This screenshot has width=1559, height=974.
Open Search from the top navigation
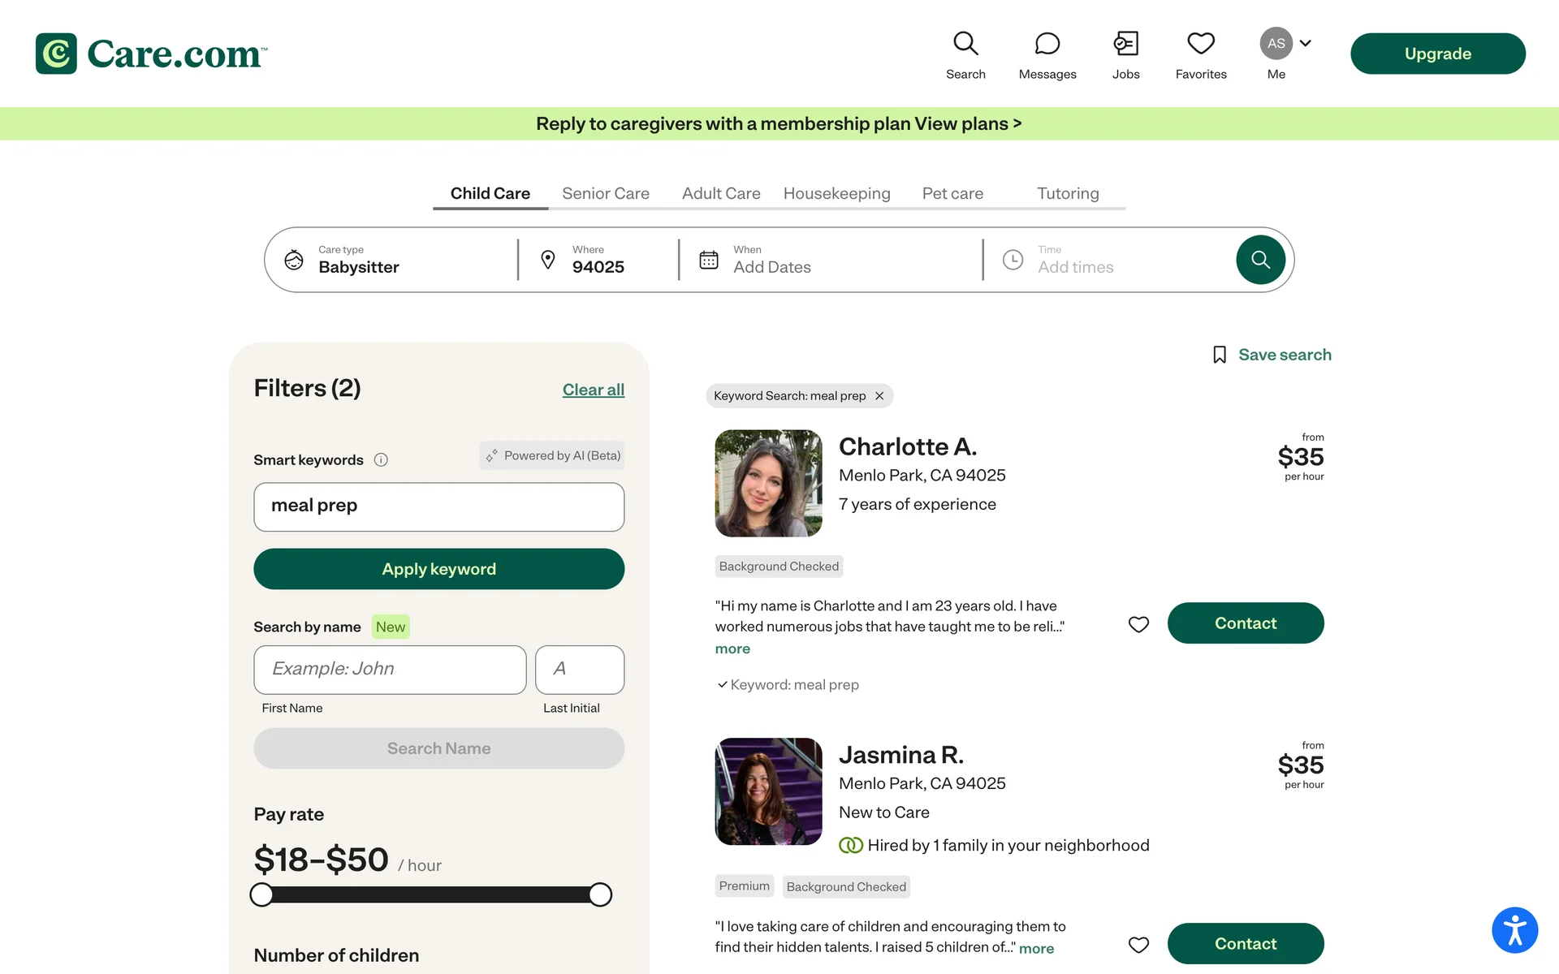(x=965, y=54)
